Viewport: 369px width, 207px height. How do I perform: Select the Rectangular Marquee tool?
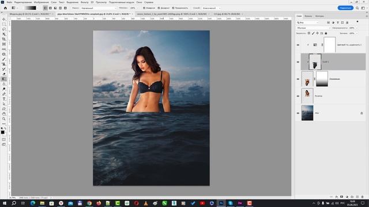pyautogui.click(x=4, y=24)
